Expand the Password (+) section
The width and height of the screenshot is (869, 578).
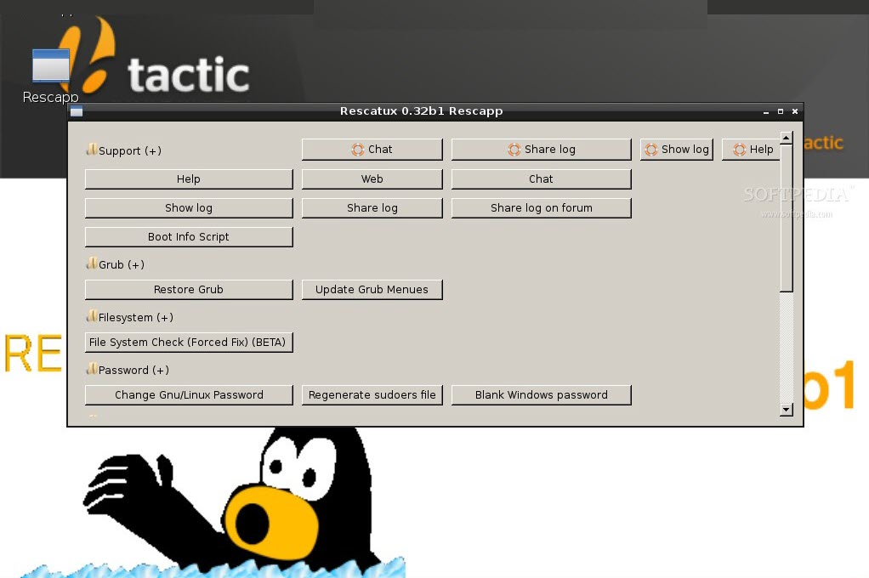[x=128, y=370]
